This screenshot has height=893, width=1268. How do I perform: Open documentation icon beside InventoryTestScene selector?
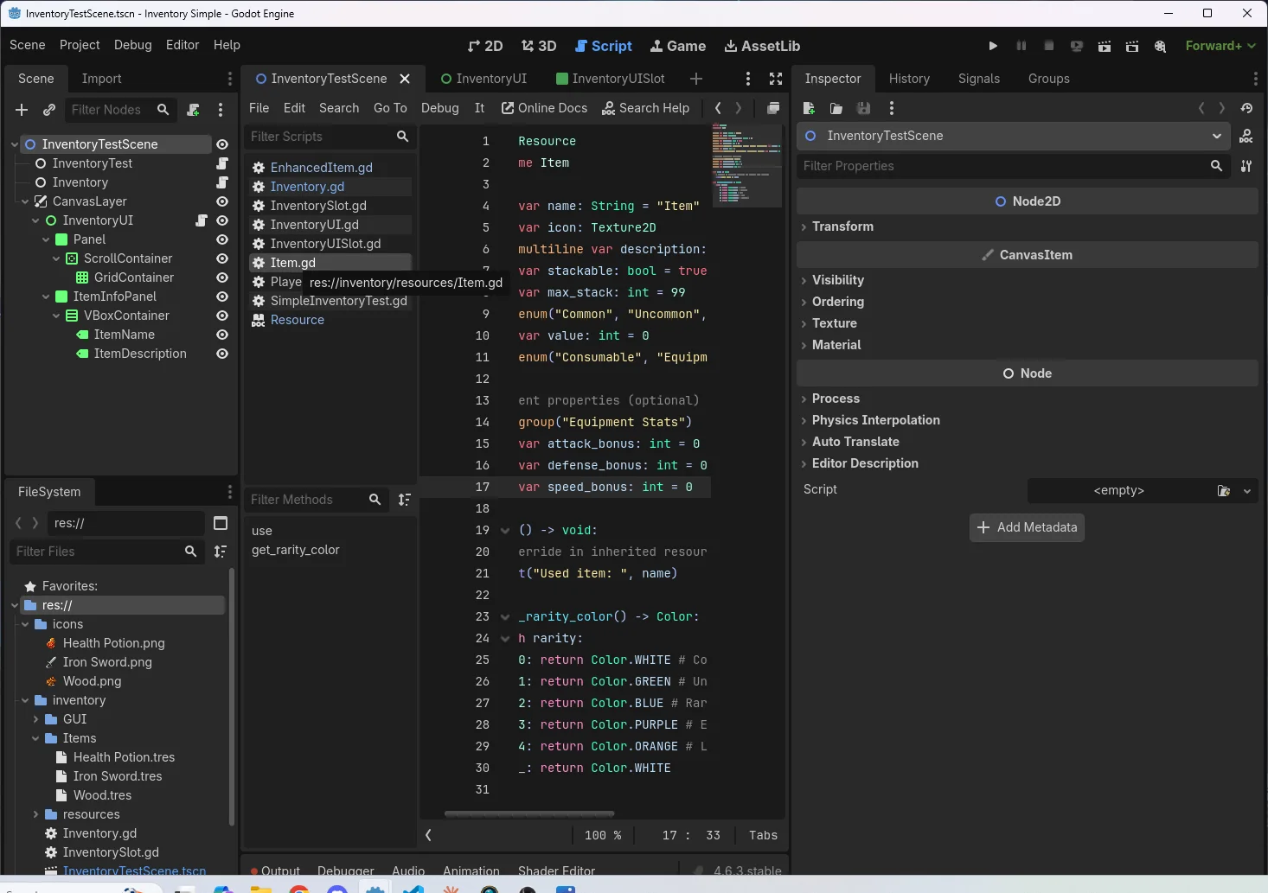tap(1246, 136)
